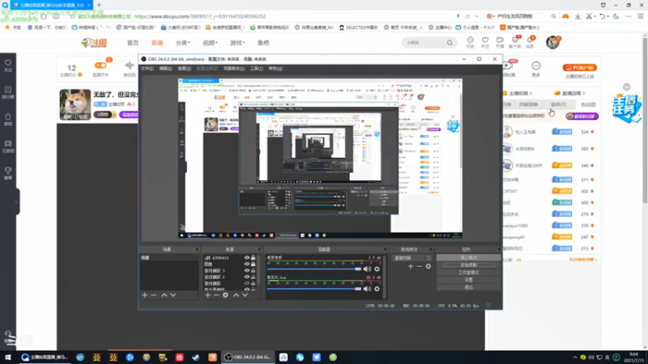Click browser download icon in toolbar
The image size is (648, 364).
click(578, 16)
